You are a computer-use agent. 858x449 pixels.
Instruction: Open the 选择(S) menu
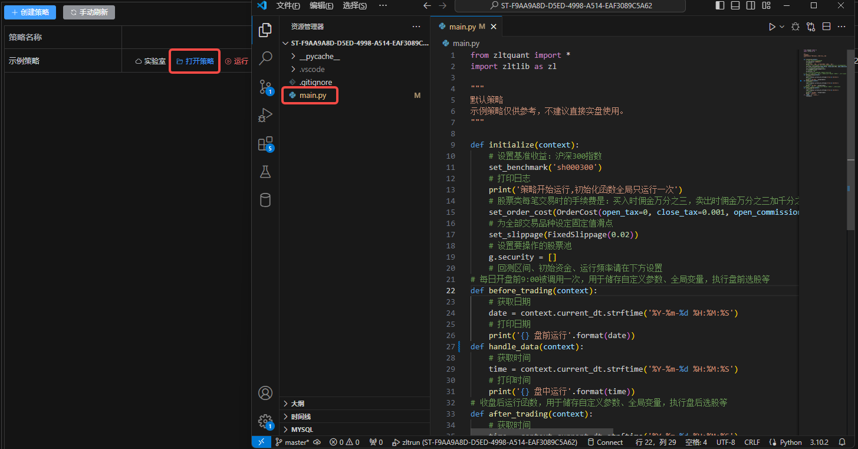point(354,5)
